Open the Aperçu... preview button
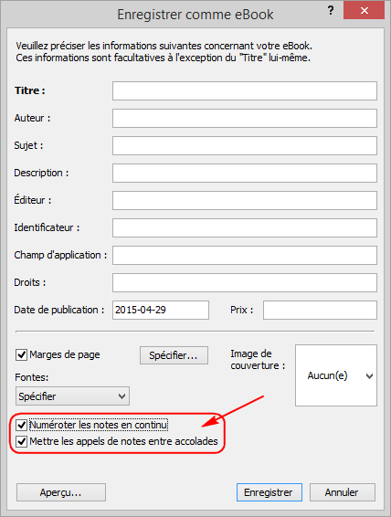This screenshot has width=391, height=517. (61, 492)
